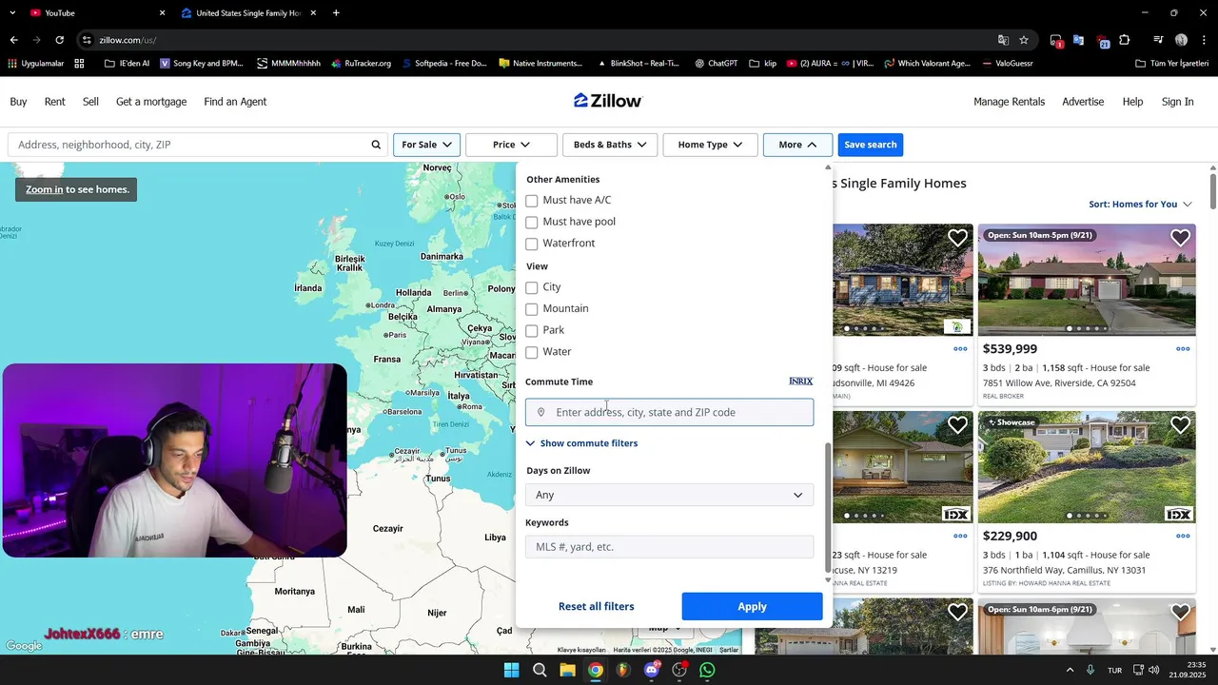Check the Must have pool box
Viewport: 1218px width, 685px height.
(532, 223)
